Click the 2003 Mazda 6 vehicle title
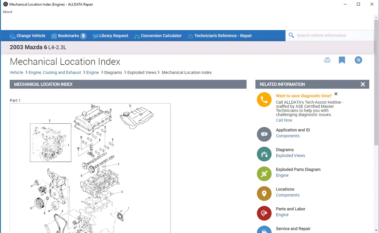This screenshot has height=233, width=379. point(38,47)
